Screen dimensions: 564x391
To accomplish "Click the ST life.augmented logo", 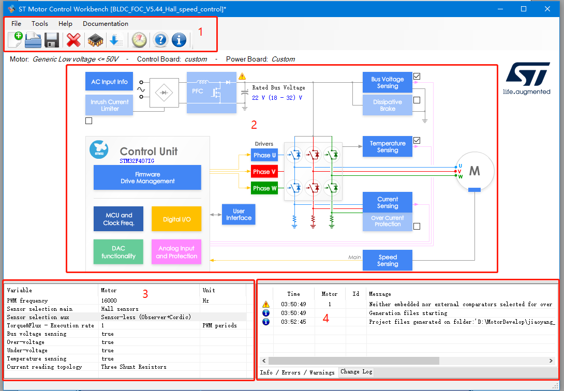I will point(527,78).
